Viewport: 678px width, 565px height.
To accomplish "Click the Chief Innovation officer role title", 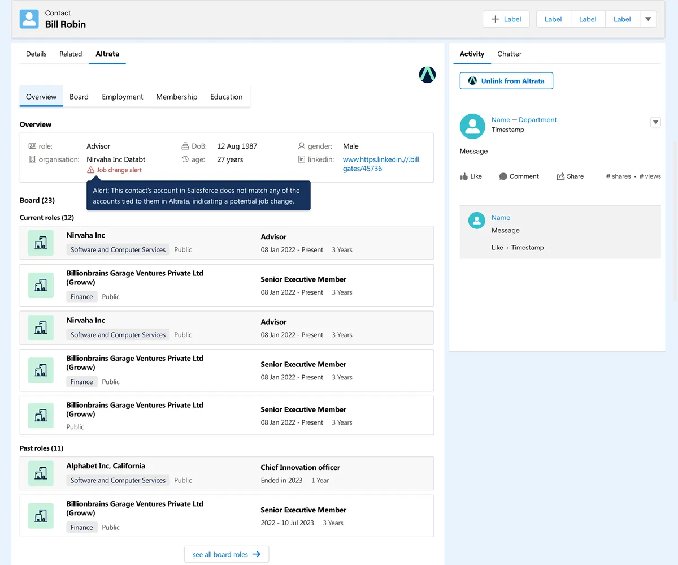I will point(300,468).
